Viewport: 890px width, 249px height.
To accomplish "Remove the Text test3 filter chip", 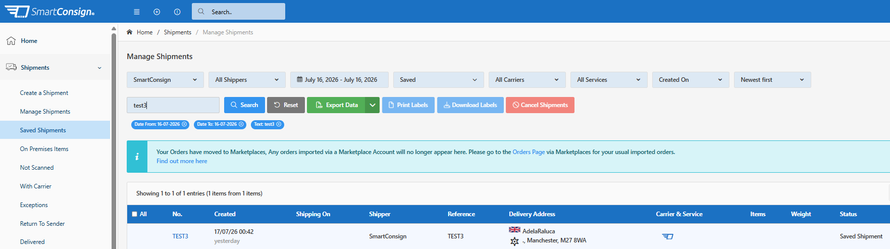I will (279, 124).
